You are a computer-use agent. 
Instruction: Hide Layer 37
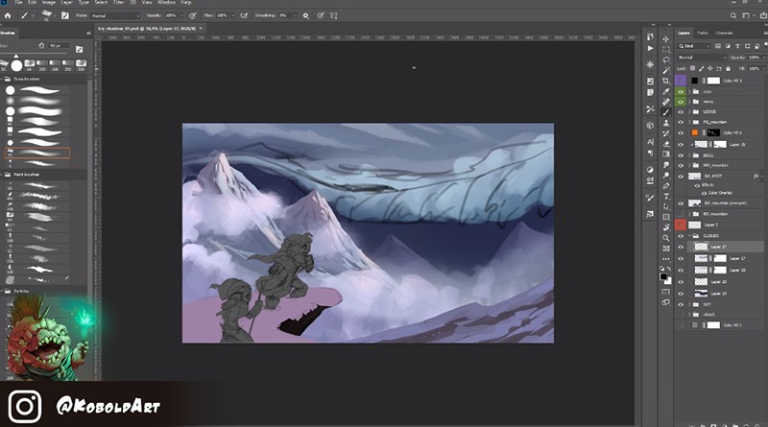pos(681,247)
